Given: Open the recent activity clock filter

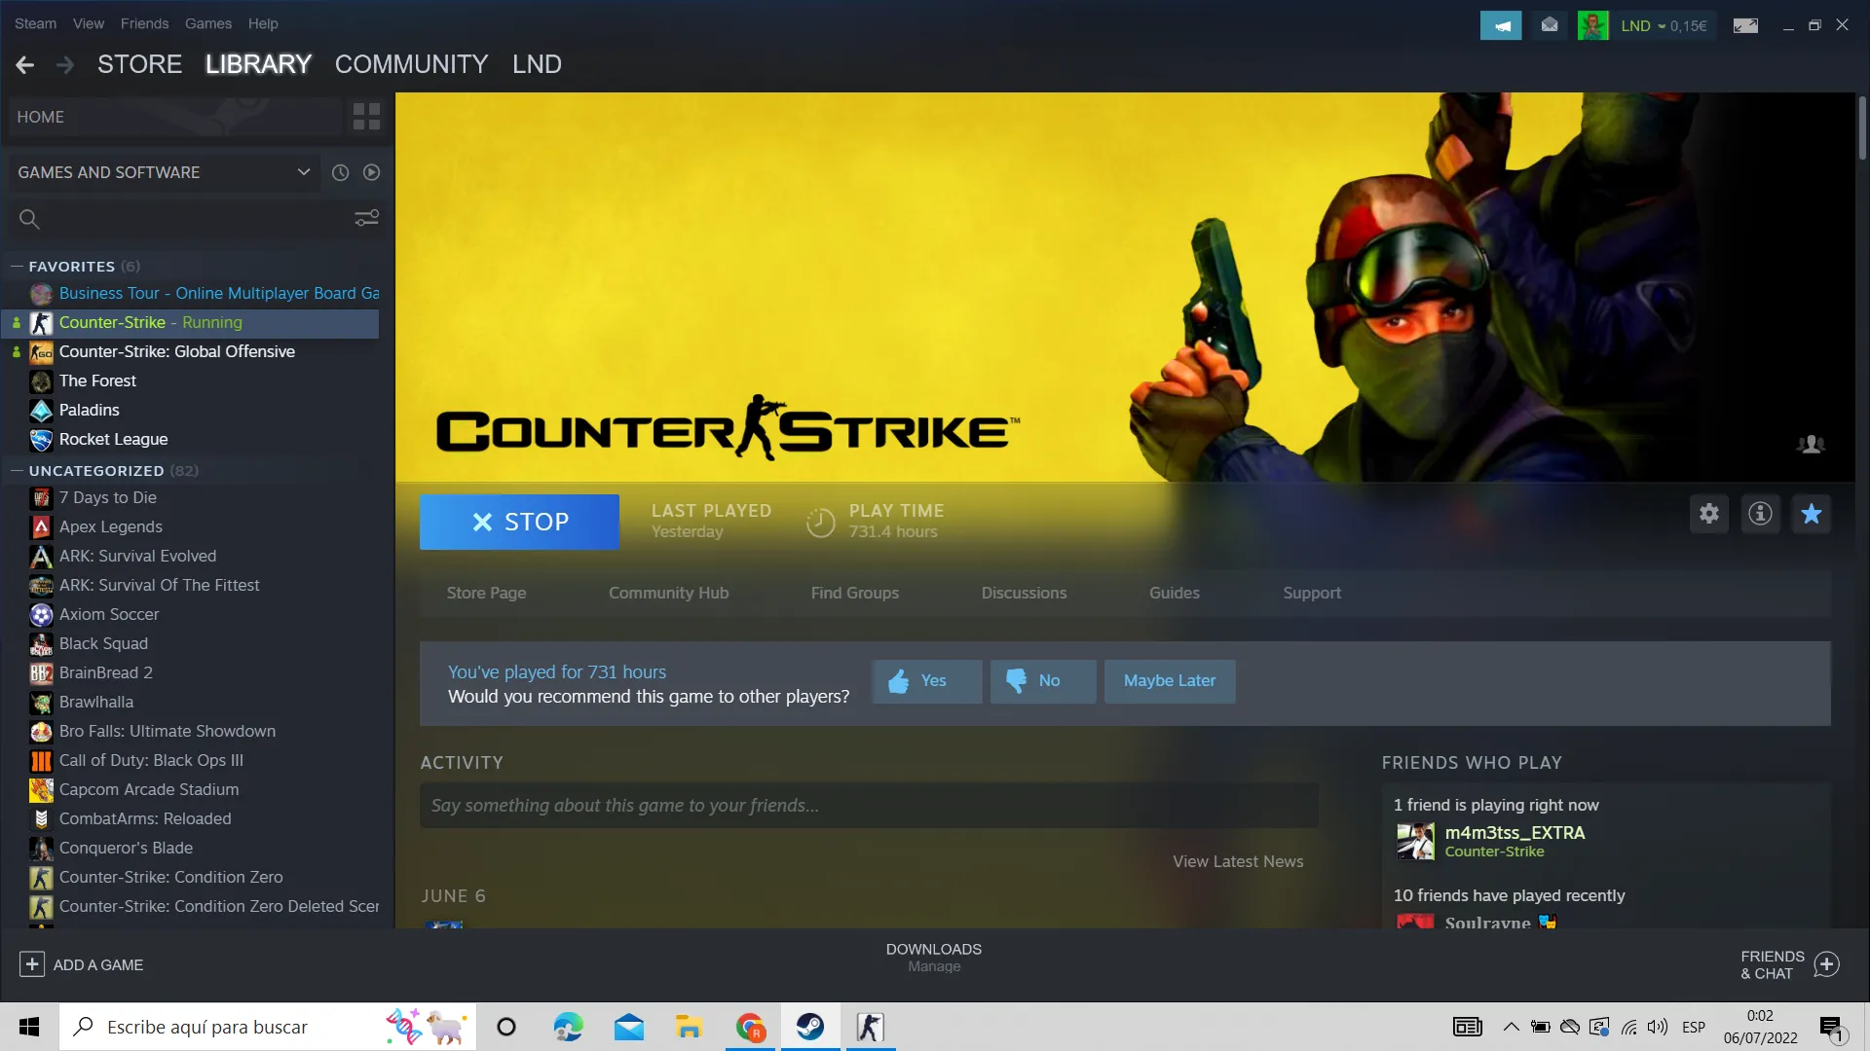Looking at the screenshot, I should [x=340, y=172].
